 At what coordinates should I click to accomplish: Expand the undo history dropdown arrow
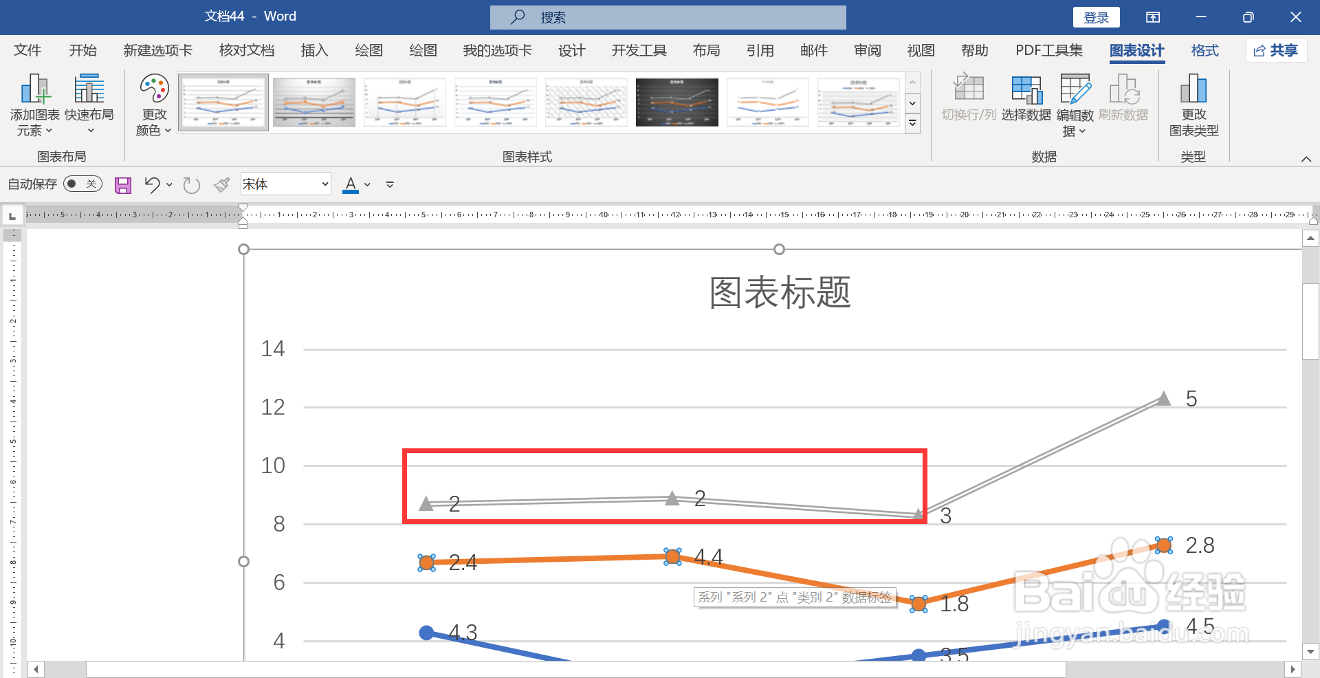(169, 185)
